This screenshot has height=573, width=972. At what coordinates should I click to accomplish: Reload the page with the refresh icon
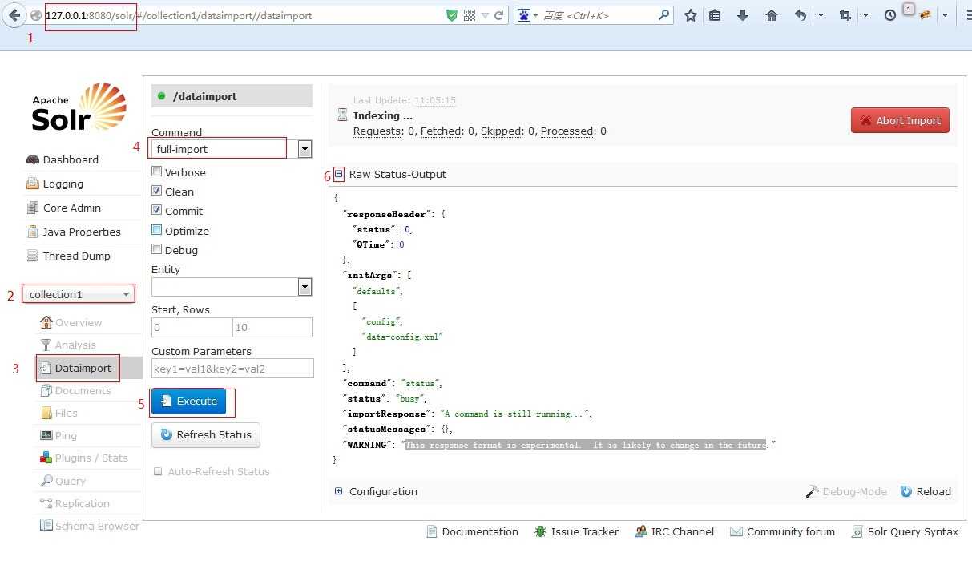[x=499, y=15]
